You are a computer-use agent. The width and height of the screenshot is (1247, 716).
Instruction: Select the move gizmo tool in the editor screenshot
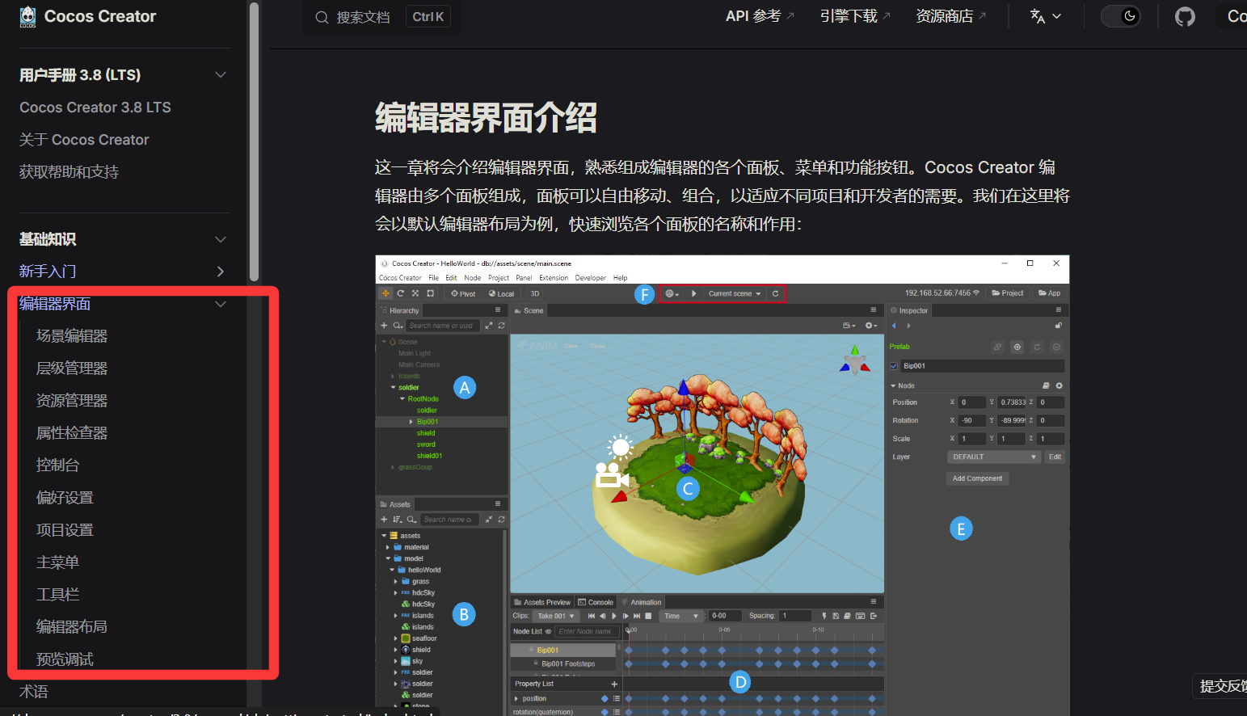pyautogui.click(x=386, y=293)
